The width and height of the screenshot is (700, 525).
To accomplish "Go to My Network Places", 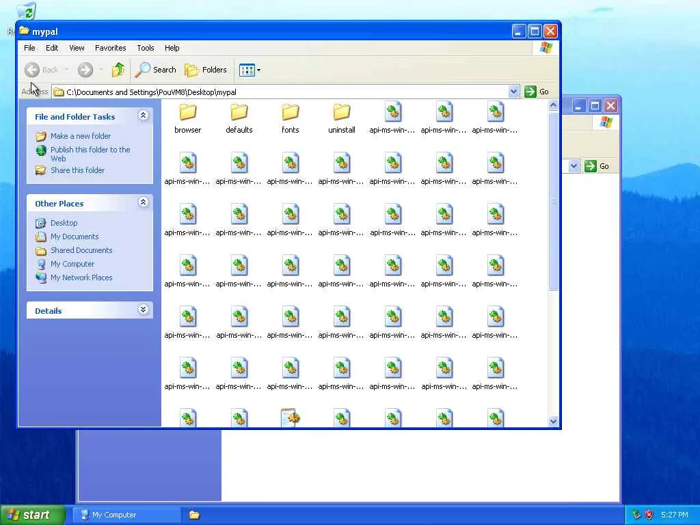I will [x=81, y=278].
